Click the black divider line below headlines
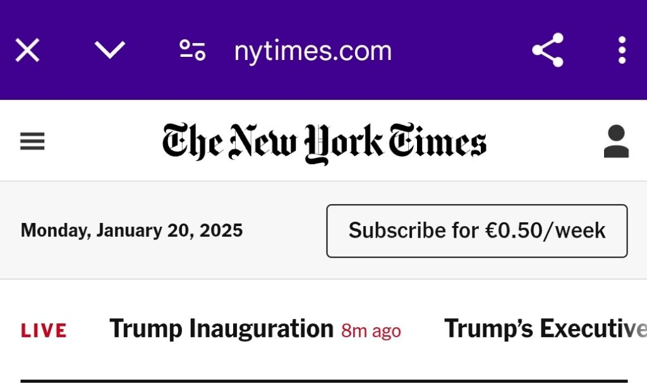Screen dimensions: 647x384 coord(324,381)
